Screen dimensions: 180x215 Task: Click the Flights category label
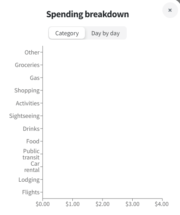(31, 192)
